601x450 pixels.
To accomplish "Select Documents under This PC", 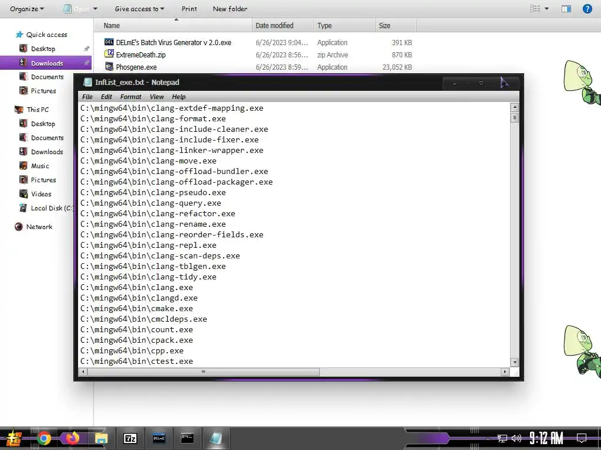I will click(47, 138).
